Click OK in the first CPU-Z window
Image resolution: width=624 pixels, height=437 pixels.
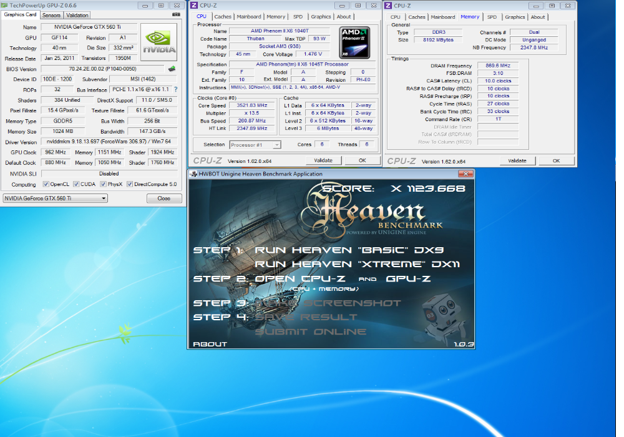(362, 160)
